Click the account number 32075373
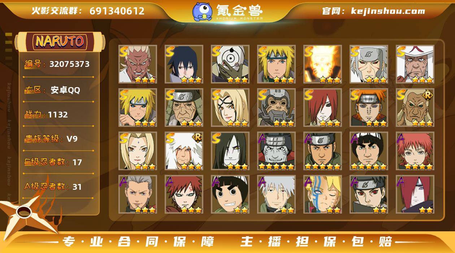This screenshot has width=455, height=253. pyautogui.click(x=69, y=64)
